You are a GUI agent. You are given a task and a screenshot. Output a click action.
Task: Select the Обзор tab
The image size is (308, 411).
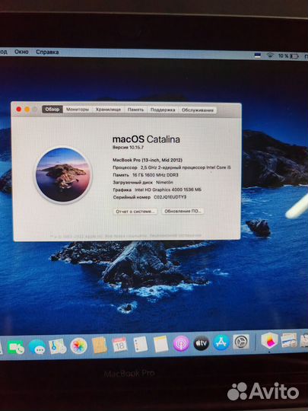(x=52, y=110)
